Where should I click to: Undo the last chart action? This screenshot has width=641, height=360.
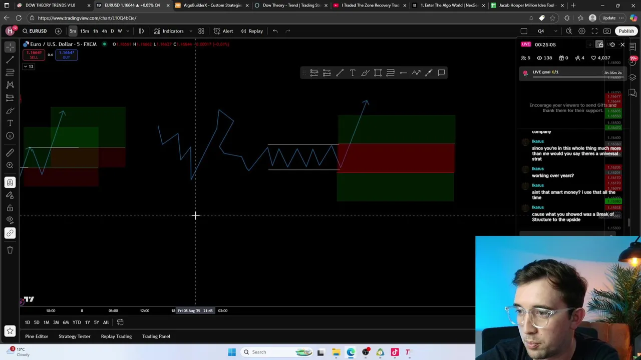point(275,31)
